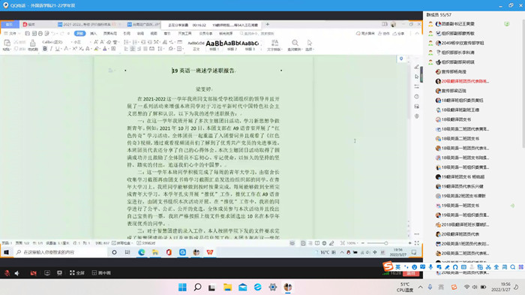Viewport: 525px width, 295px height.
Task: Turn on the red crossed camera icon
Action: tap(33, 273)
